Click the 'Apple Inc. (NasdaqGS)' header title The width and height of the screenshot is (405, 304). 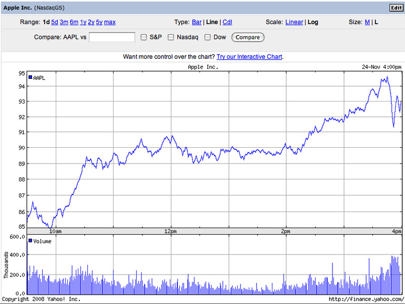tap(34, 8)
